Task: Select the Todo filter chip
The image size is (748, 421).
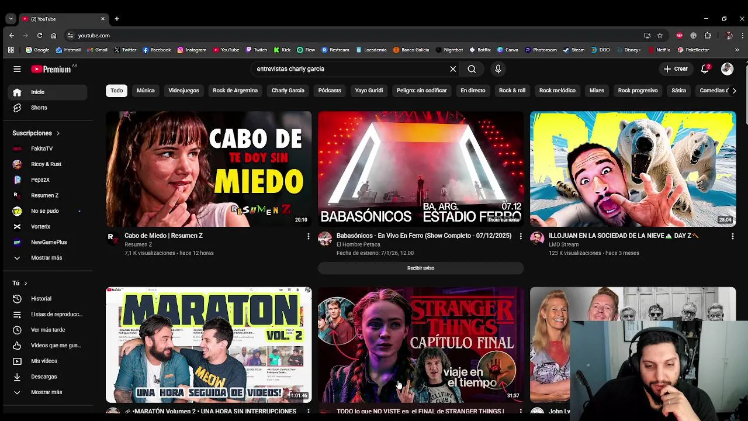Action: (x=117, y=91)
